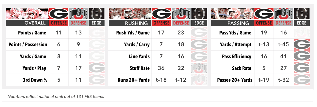Click the Georgia edge logo for Pass Efficiency
Screen dimensions: 317x107
(301, 57)
